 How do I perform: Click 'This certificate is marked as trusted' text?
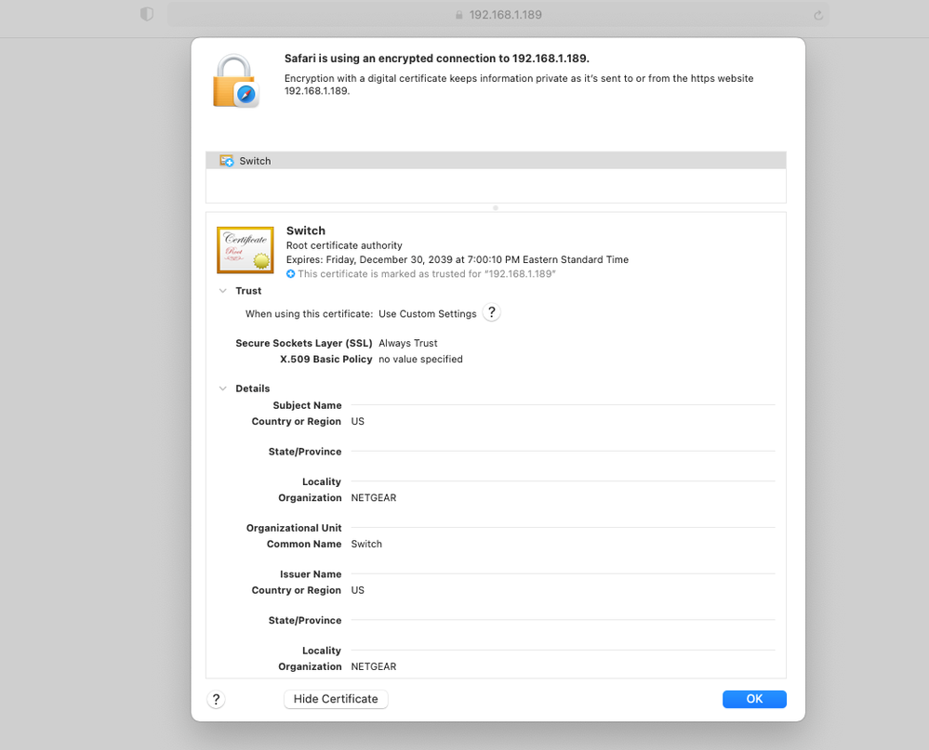click(427, 274)
